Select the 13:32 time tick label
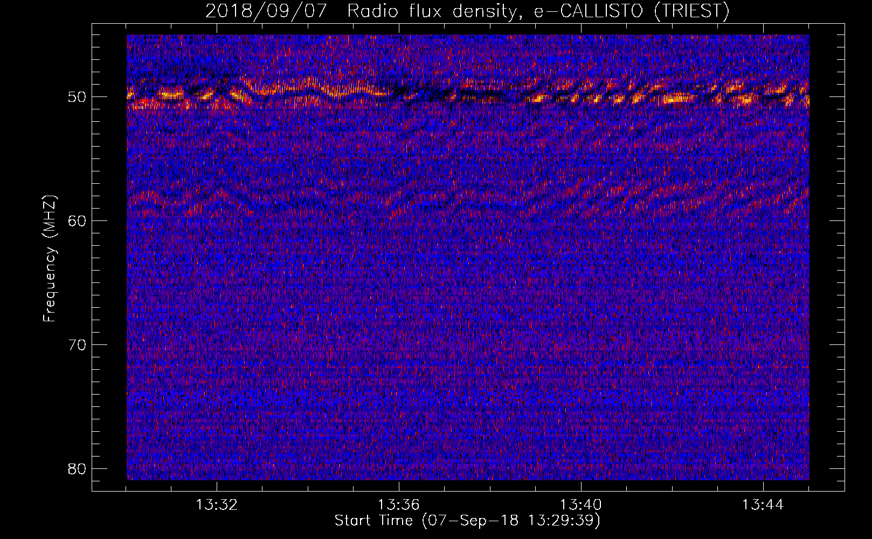872x539 pixels. point(217,505)
